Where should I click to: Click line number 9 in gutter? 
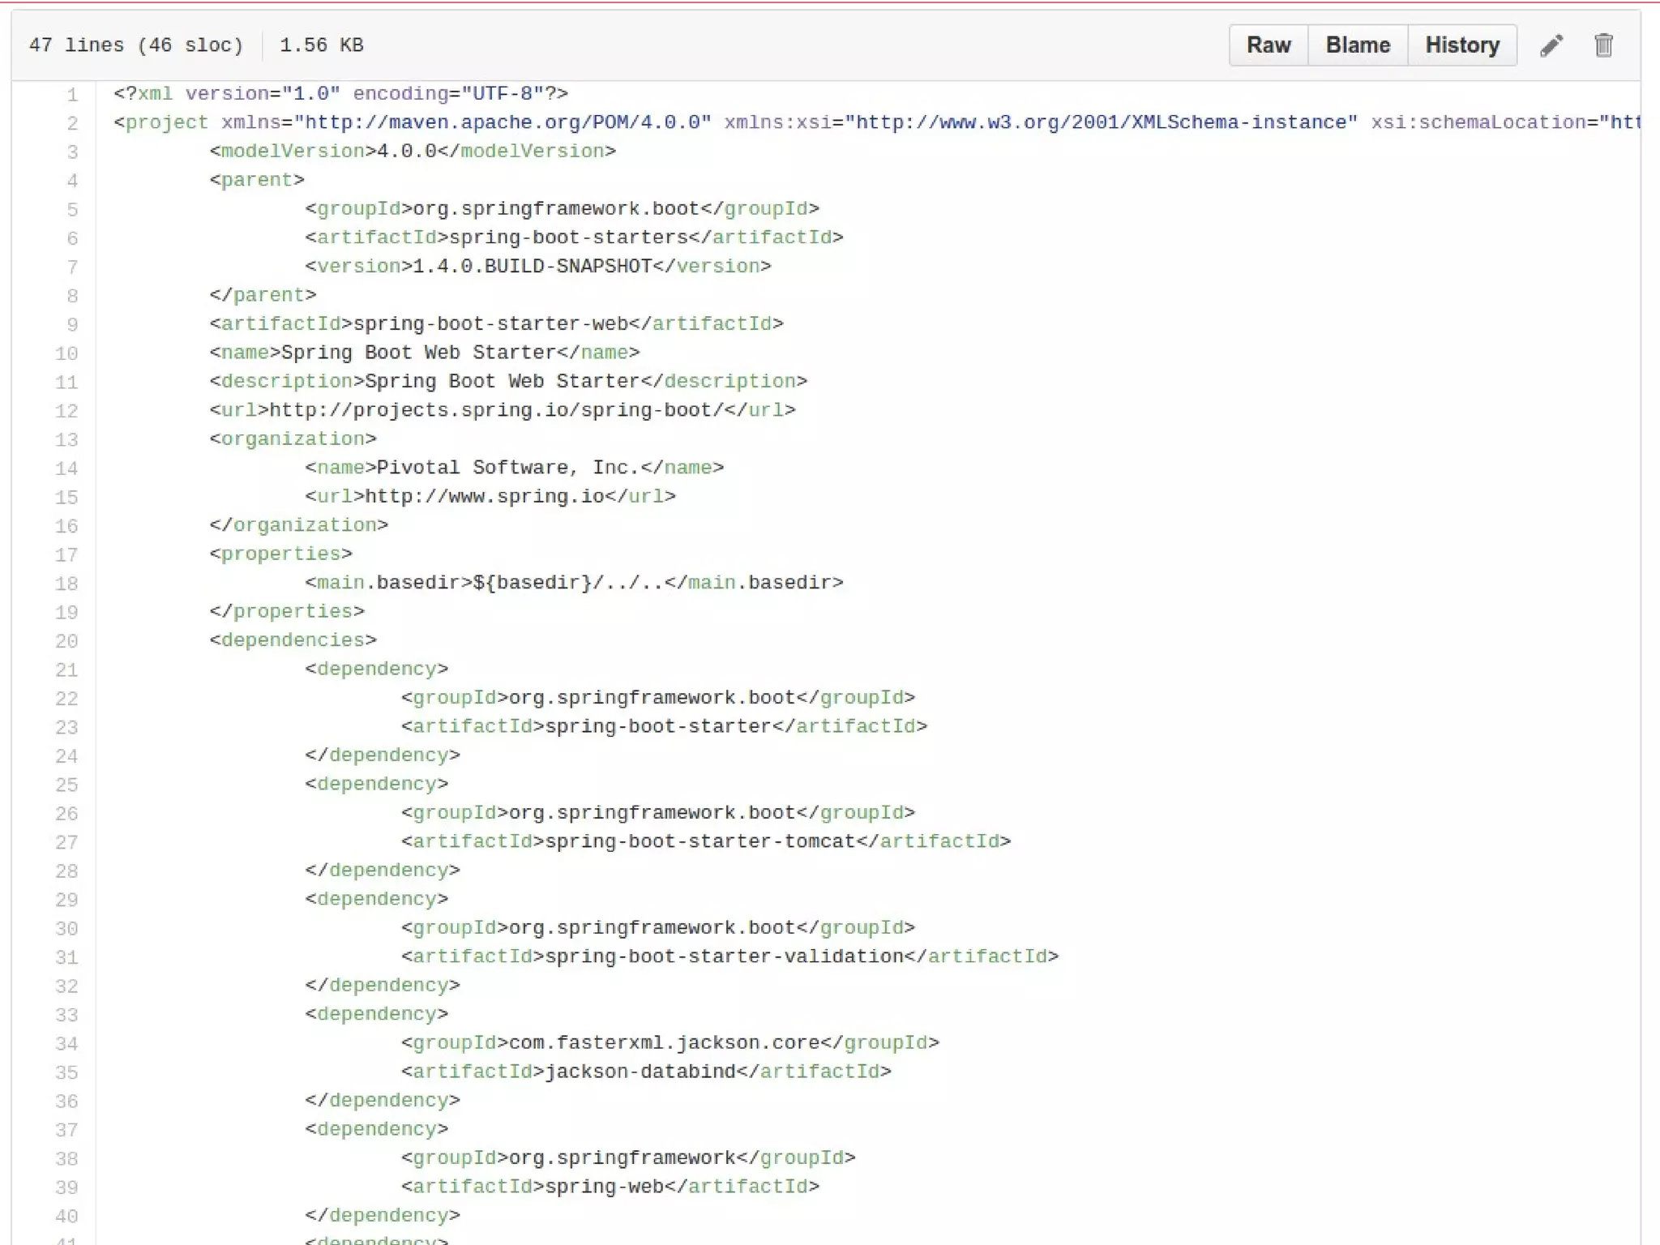click(x=72, y=325)
